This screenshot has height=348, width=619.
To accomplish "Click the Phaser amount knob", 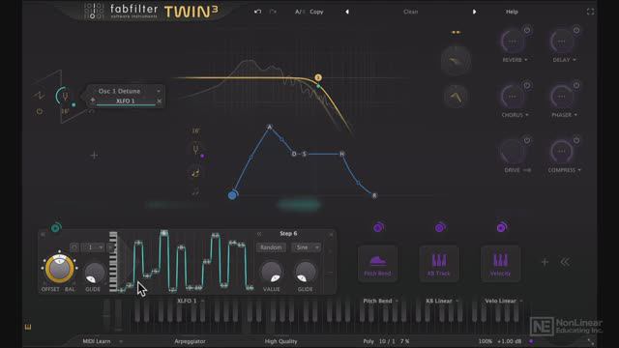I will coord(561,97).
